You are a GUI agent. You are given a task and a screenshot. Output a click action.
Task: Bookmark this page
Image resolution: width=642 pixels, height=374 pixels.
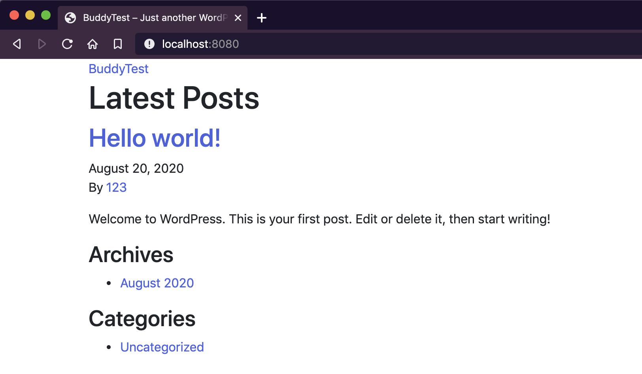pos(118,44)
